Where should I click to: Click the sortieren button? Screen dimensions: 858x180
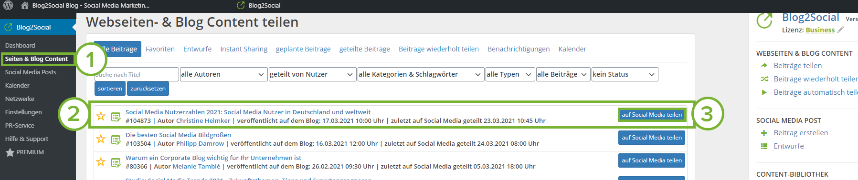coord(110,89)
